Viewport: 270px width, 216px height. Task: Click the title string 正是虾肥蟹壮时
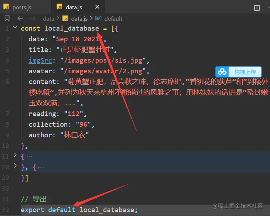(85, 50)
